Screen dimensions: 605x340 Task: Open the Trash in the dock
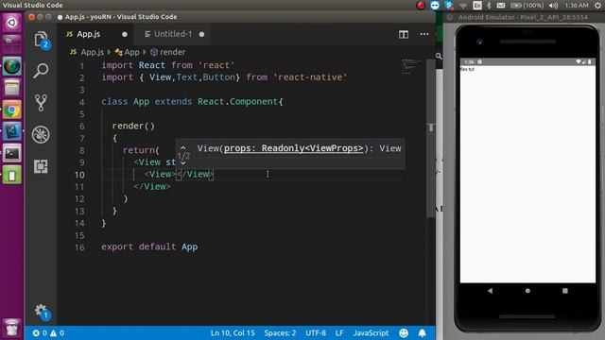click(x=12, y=328)
